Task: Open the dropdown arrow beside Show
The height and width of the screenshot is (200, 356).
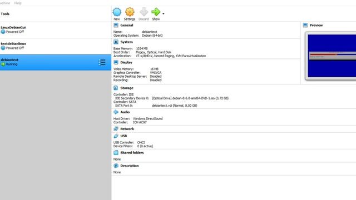Action: click(x=163, y=13)
